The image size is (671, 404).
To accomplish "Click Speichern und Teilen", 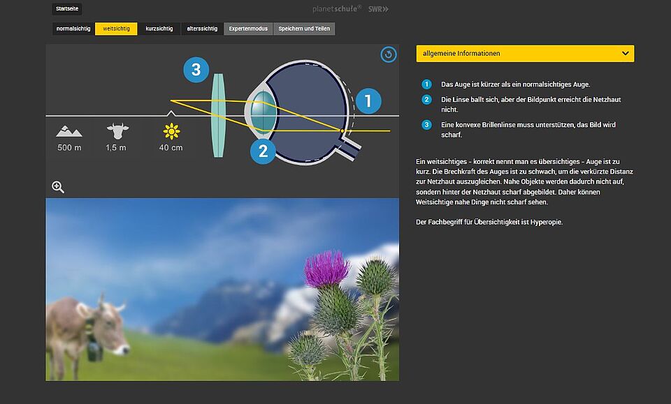I will pos(304,29).
